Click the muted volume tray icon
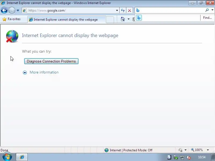This screenshot has height=161, width=215. coord(189,158)
